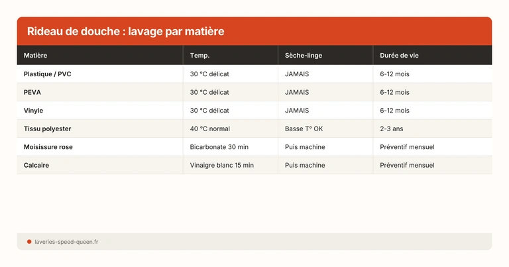Select 'Préventif mensuel' in the Calcaire row

click(407, 165)
